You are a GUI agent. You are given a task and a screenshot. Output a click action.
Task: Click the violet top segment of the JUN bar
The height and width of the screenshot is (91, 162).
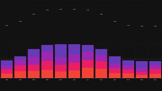point(74,49)
